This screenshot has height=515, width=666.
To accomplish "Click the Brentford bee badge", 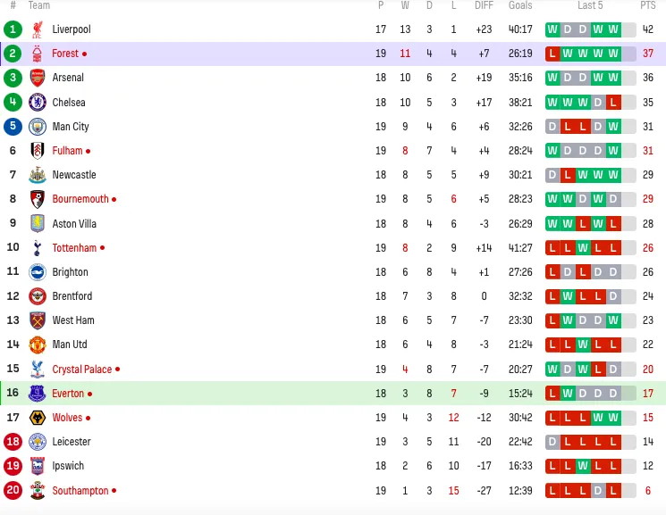I will tap(38, 296).
